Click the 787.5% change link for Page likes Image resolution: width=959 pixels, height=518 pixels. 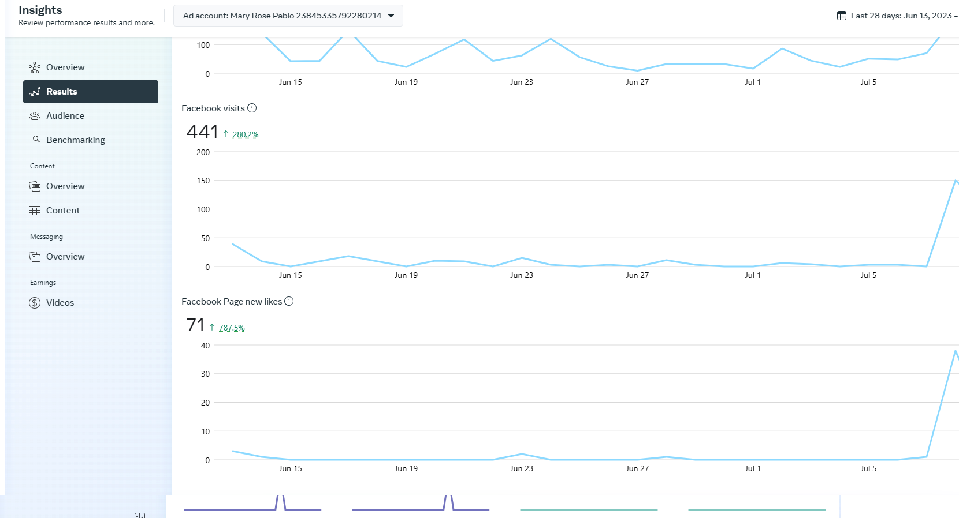click(x=232, y=328)
